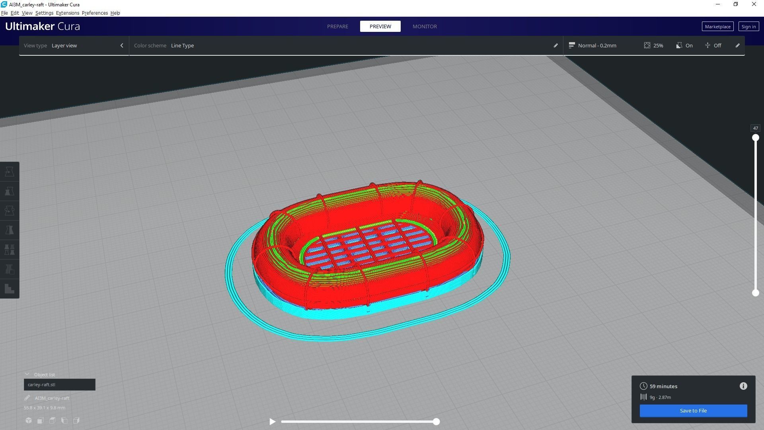Select the Mirror tool

[x=10, y=230]
